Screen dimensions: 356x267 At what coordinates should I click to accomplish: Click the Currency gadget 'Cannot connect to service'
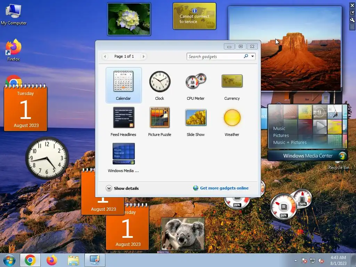[x=194, y=16]
